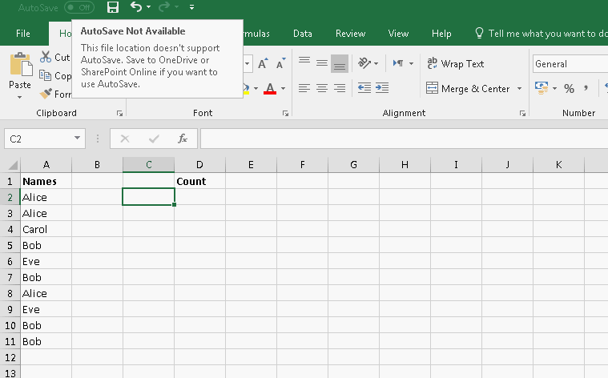Toggle the AutoSave switch

pyautogui.click(x=79, y=7)
